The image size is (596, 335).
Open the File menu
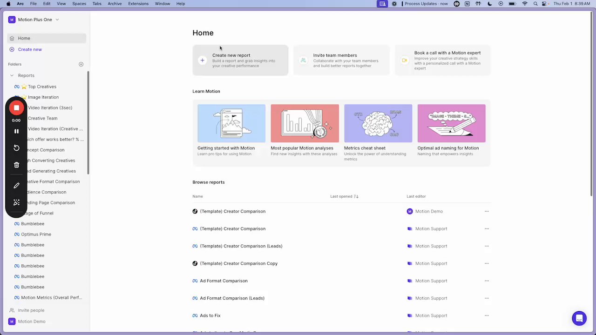[x=34, y=4]
